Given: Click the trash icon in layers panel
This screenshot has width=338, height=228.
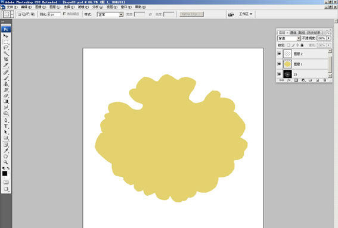Looking at the screenshot, I should coord(325,80).
